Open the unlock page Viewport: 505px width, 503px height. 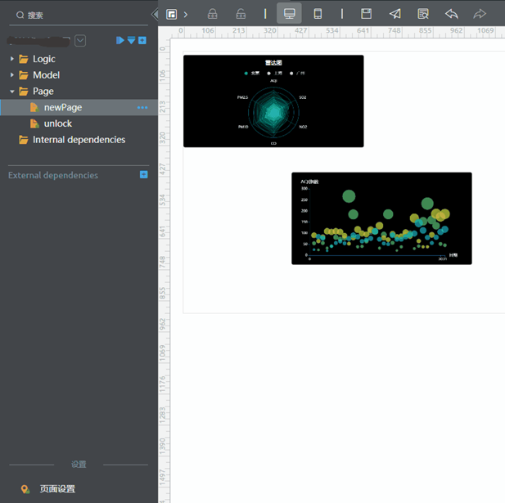pyautogui.click(x=58, y=124)
